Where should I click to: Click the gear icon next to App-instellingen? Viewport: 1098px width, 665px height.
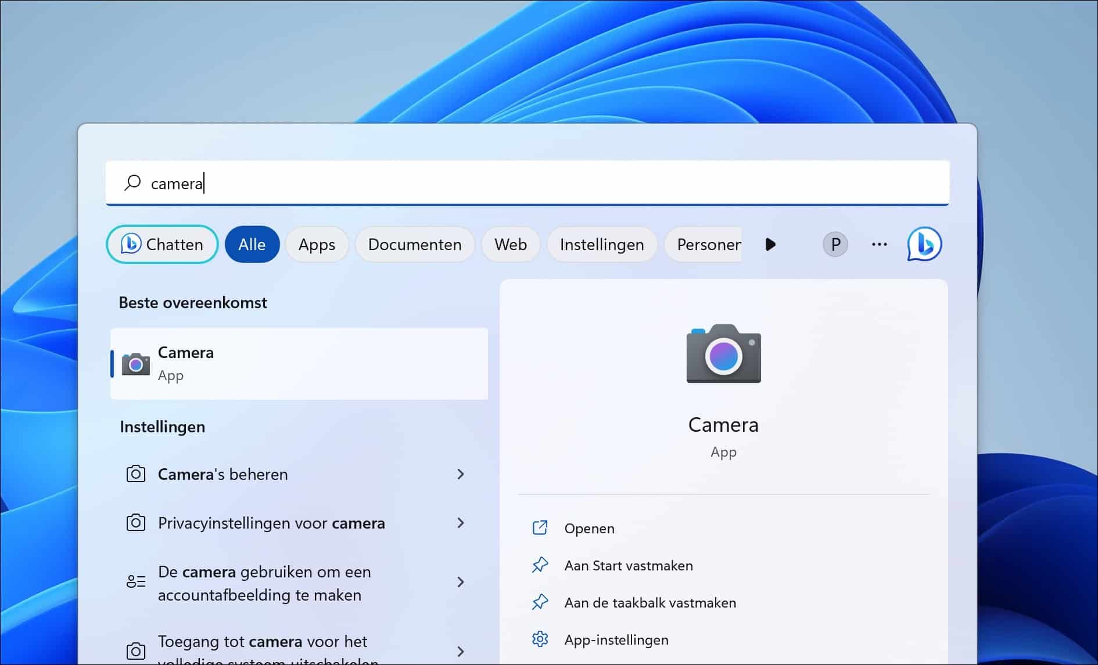pos(540,639)
